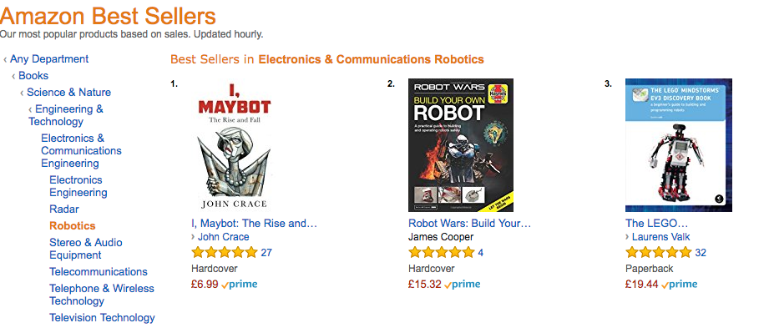The width and height of the screenshot is (769, 328).
Task: Go back to Any Department
Action: (x=49, y=59)
